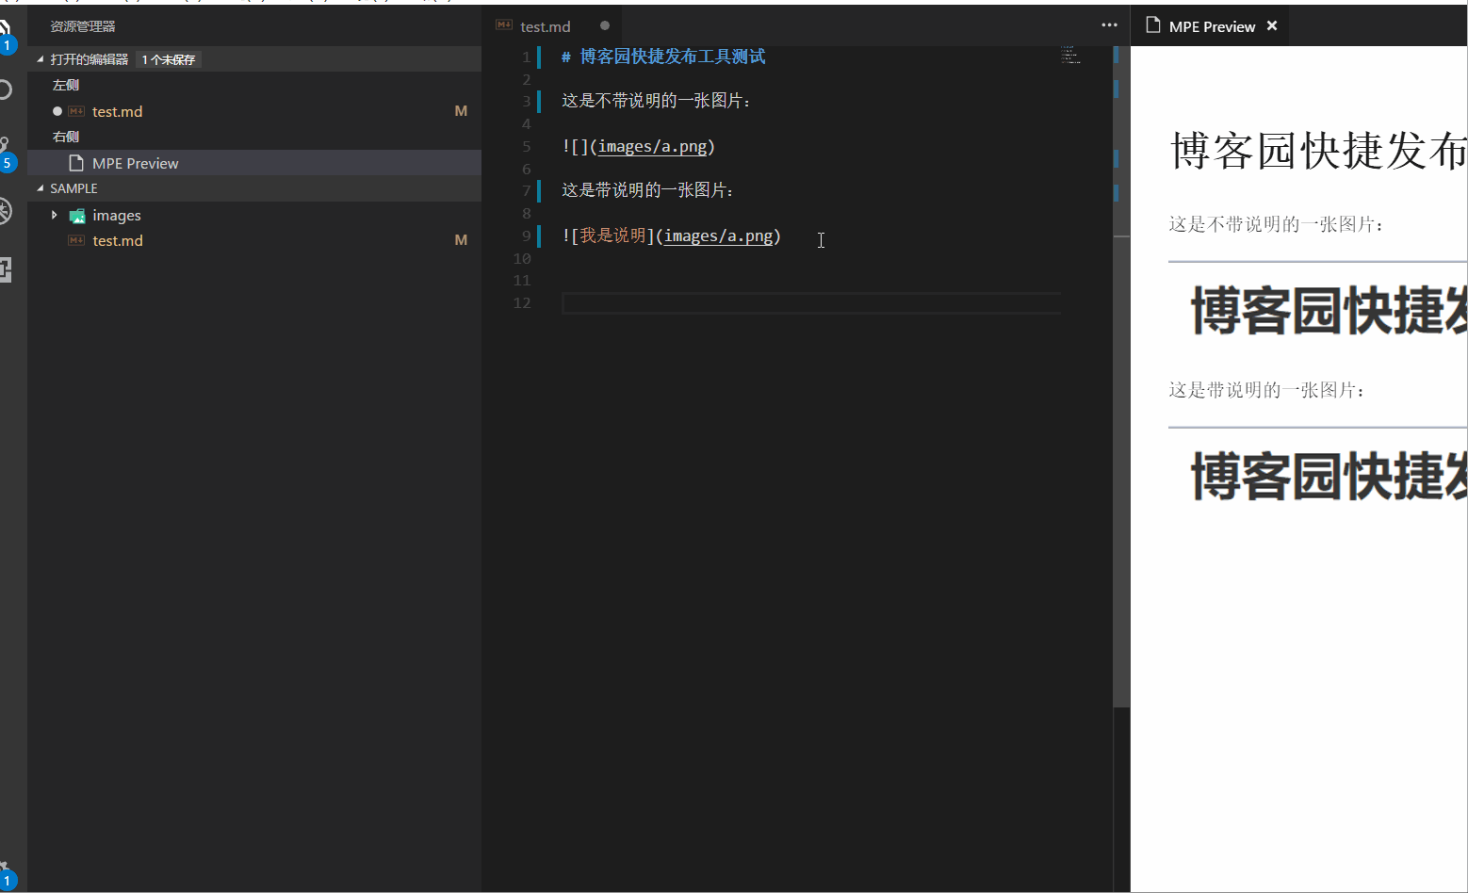Screen dimensions: 1468x893
Task: Click images folder icon in SAMPLE tree
Action: tap(77, 216)
